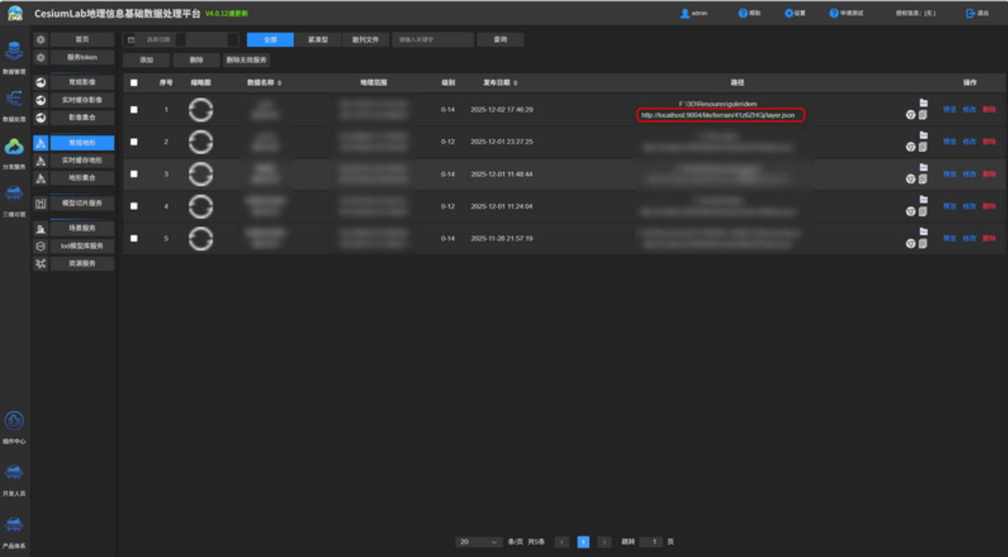Check the checkbox for row 3

pyautogui.click(x=133, y=174)
